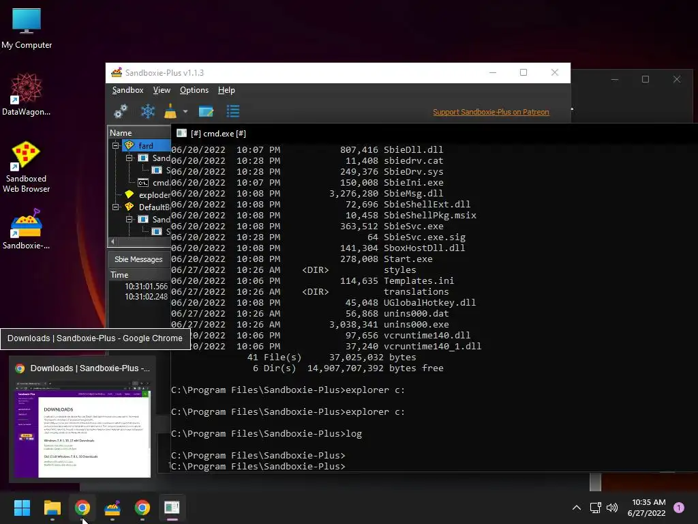Show hidden tray icons chevron
698x524 pixels.
tap(577, 508)
